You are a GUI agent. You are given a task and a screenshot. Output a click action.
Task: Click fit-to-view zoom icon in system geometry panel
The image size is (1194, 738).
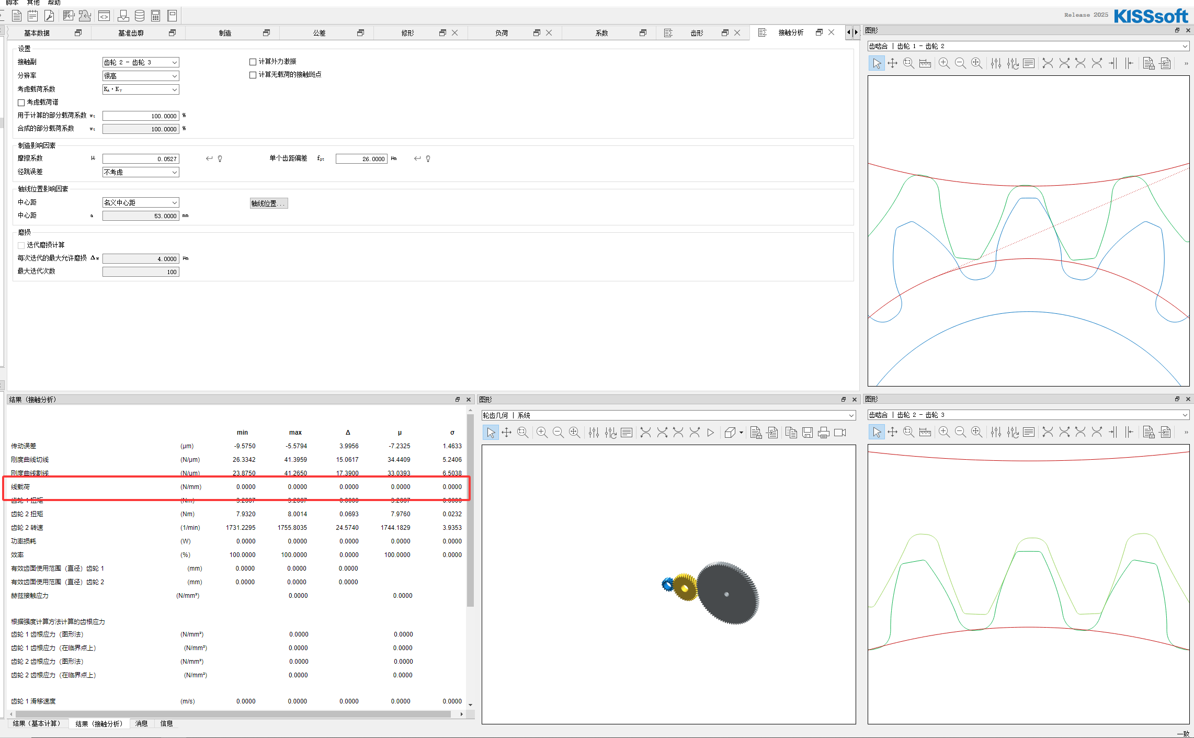click(574, 432)
